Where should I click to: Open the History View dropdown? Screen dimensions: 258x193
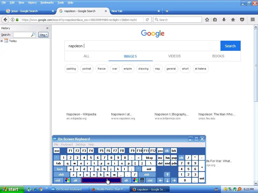pyautogui.click(x=43, y=35)
